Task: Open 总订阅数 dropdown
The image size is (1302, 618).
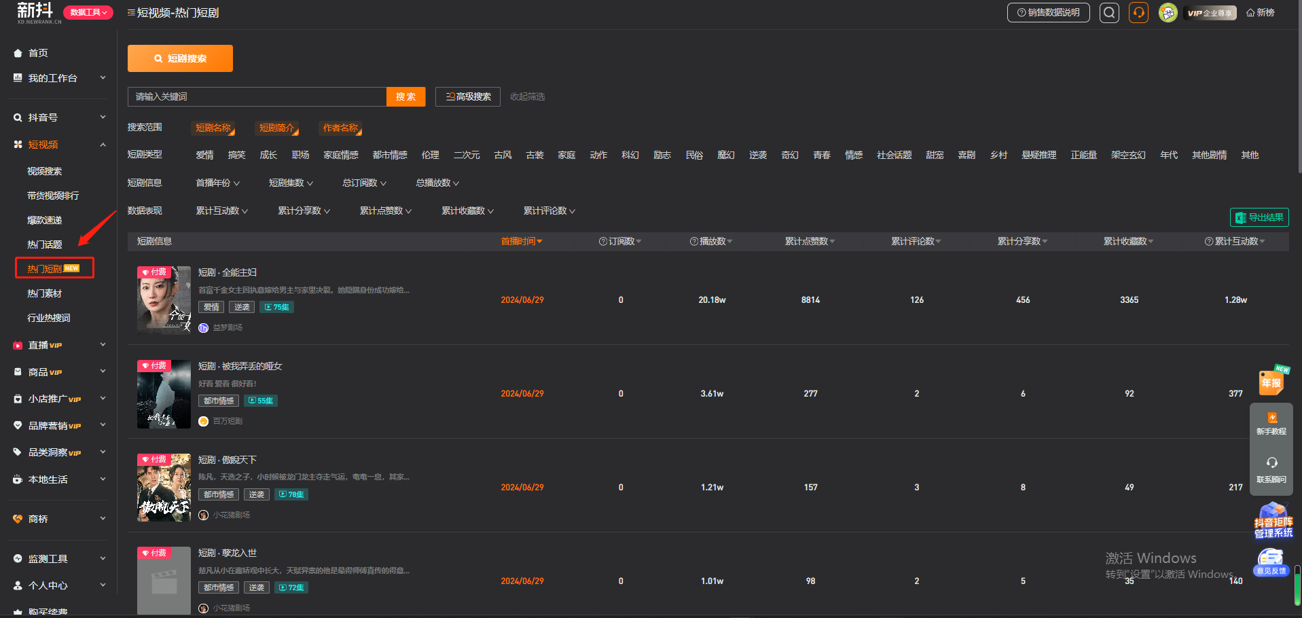Action: [364, 183]
